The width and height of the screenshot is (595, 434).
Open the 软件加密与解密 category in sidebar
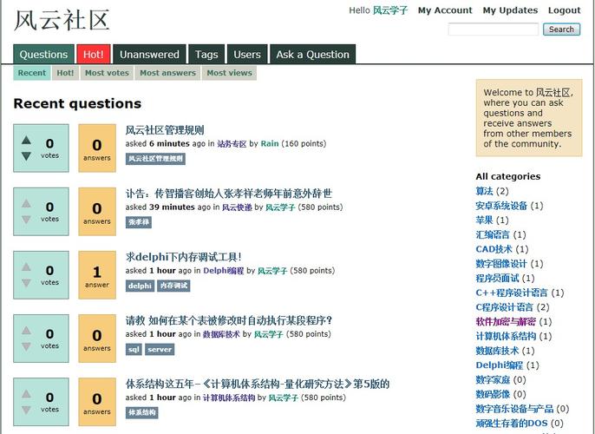tap(505, 321)
